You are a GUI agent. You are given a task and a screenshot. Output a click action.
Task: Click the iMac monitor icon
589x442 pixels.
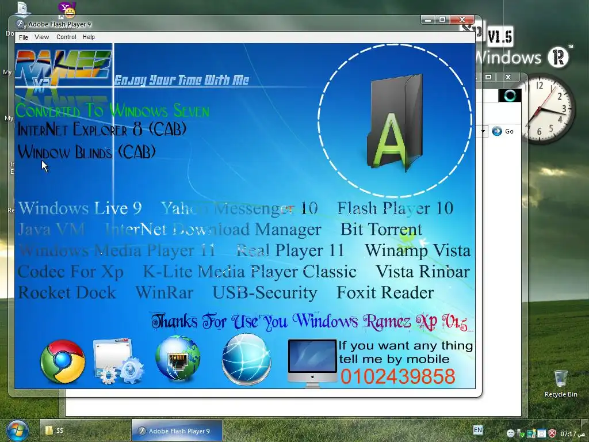coord(312,363)
